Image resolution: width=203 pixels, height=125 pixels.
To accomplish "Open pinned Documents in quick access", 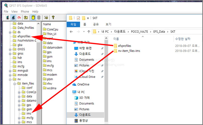I will 87,60.
